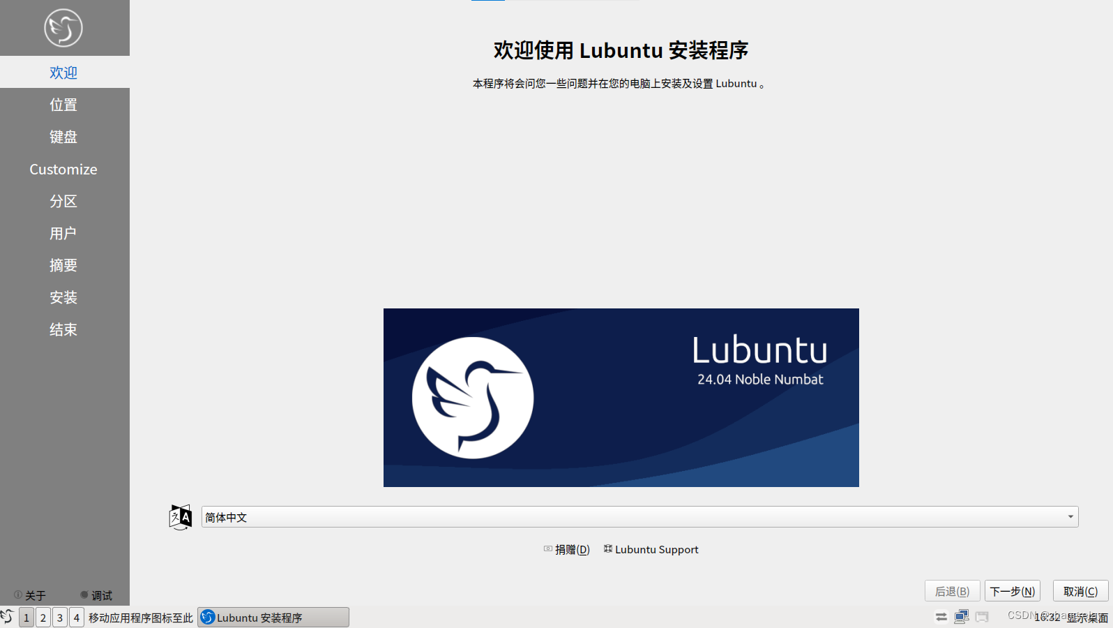Image resolution: width=1113 pixels, height=628 pixels.
Task: Click the 显示桌面 show desktop button
Action: tap(1088, 618)
